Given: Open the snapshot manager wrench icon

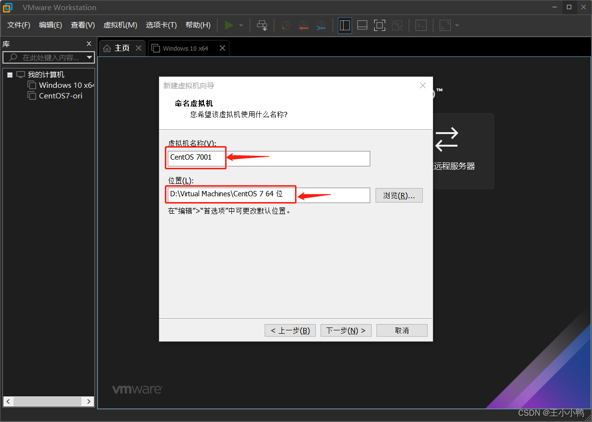Looking at the screenshot, I should click(321, 26).
